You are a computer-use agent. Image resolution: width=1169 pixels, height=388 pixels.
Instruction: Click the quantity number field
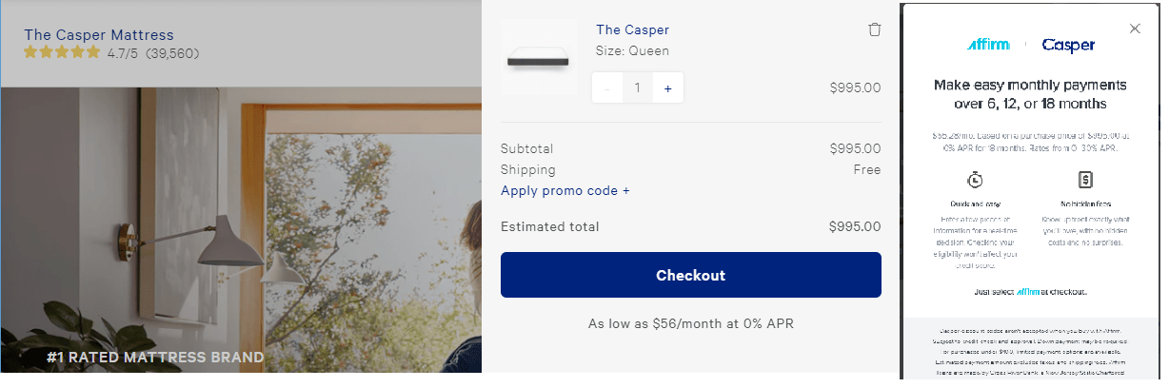point(637,87)
